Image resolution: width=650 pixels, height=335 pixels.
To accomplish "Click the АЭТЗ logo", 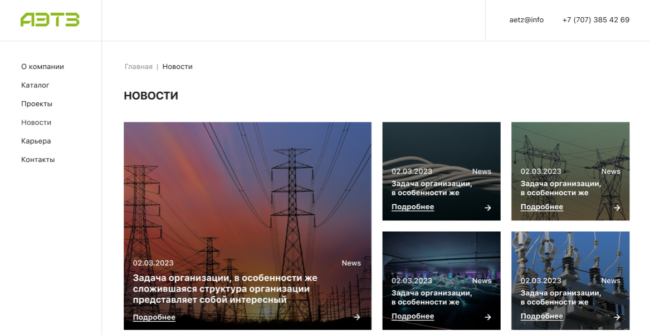I will (50, 19).
